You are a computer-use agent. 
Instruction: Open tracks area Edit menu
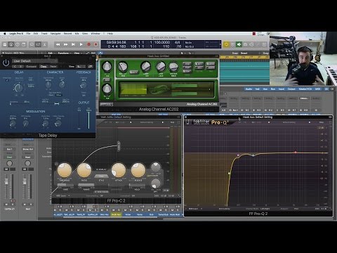51,53
